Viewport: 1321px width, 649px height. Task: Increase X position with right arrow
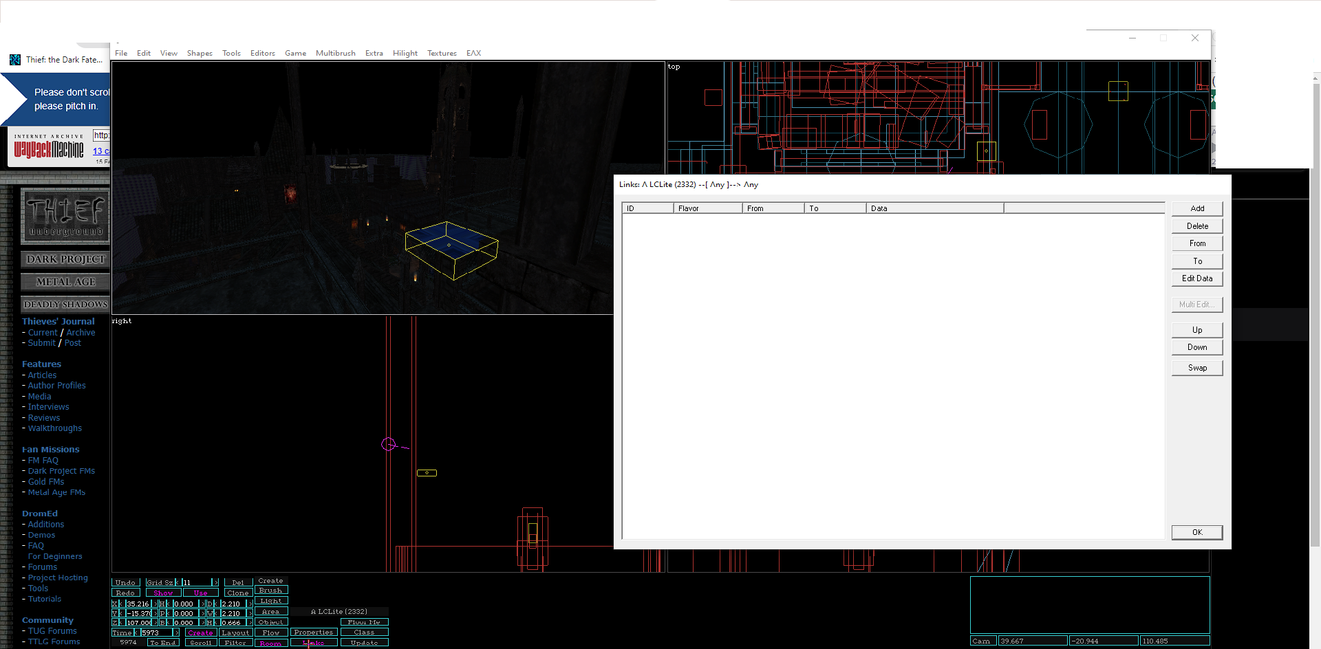pyautogui.click(x=155, y=604)
